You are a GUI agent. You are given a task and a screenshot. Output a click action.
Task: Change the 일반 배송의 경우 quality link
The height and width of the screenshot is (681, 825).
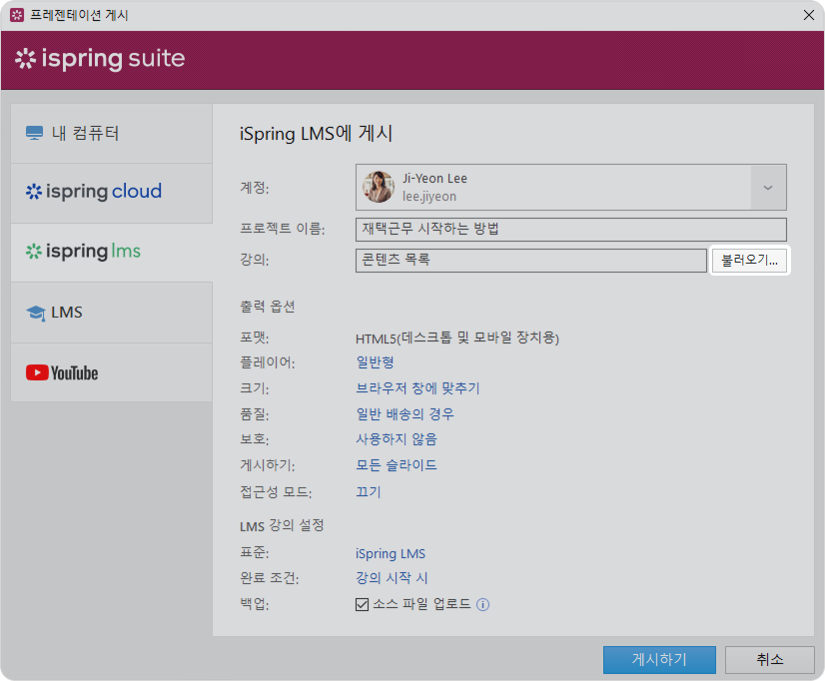[x=405, y=414]
